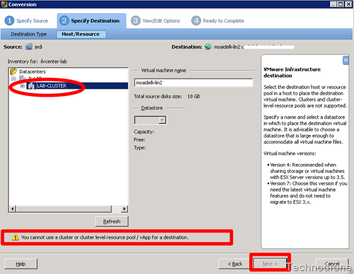Collapse the datacenter node in tree
This screenshot has width=354, height=274.
point(14,79)
